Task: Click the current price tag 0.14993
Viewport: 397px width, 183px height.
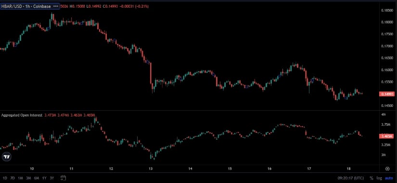Action: pos(386,94)
